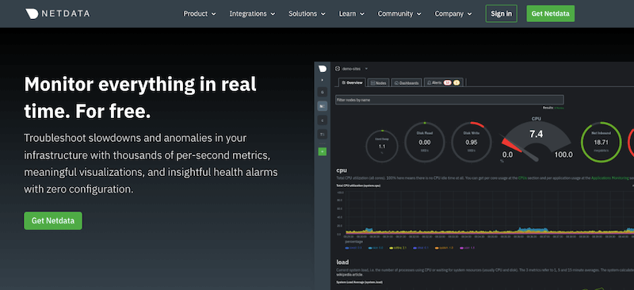Switch to the Nodes tab
The width and height of the screenshot is (634, 290).
[378, 82]
